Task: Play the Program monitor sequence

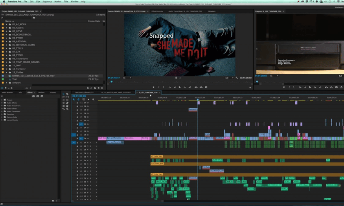Action: point(310,87)
